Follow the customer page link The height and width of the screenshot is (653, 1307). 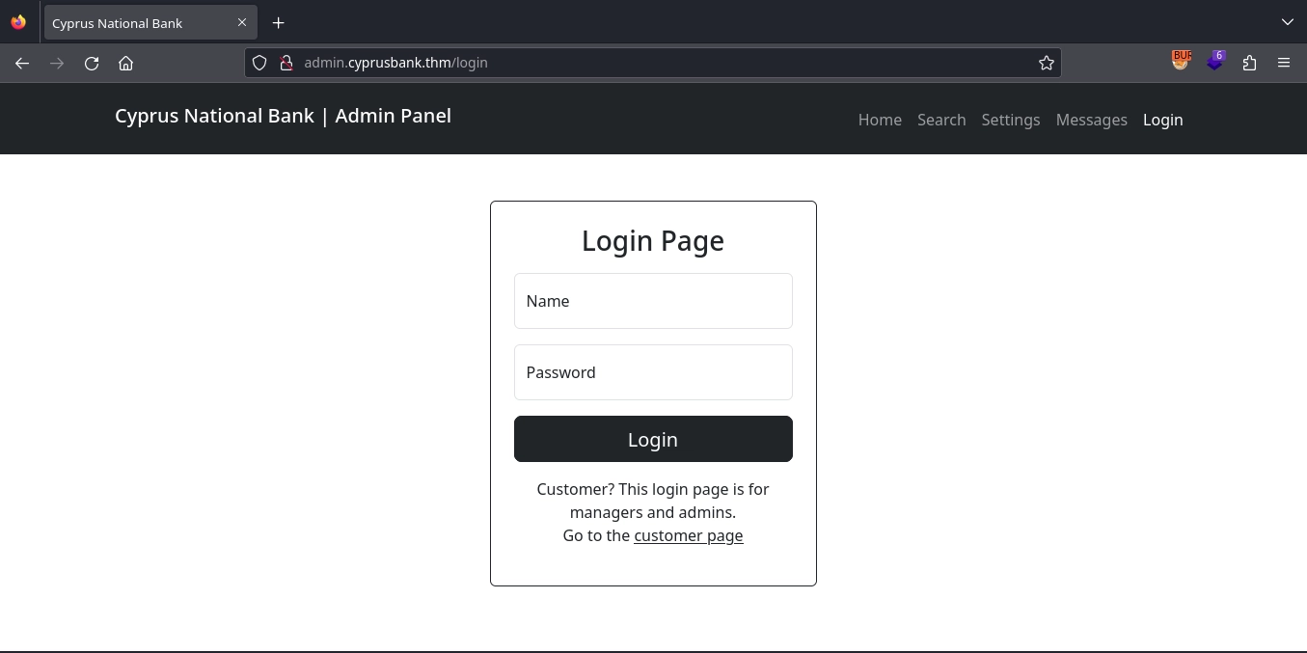pyautogui.click(x=688, y=535)
